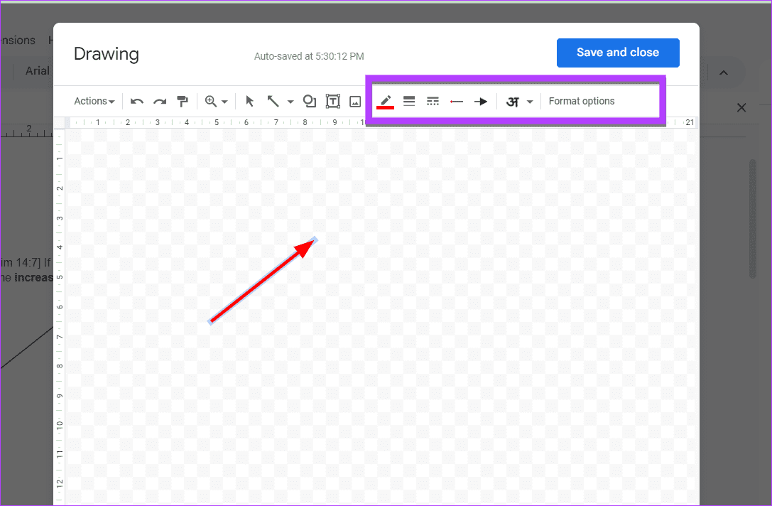This screenshot has height=506, width=772.
Task: Choose the Line tool icon
Action: coord(273,102)
